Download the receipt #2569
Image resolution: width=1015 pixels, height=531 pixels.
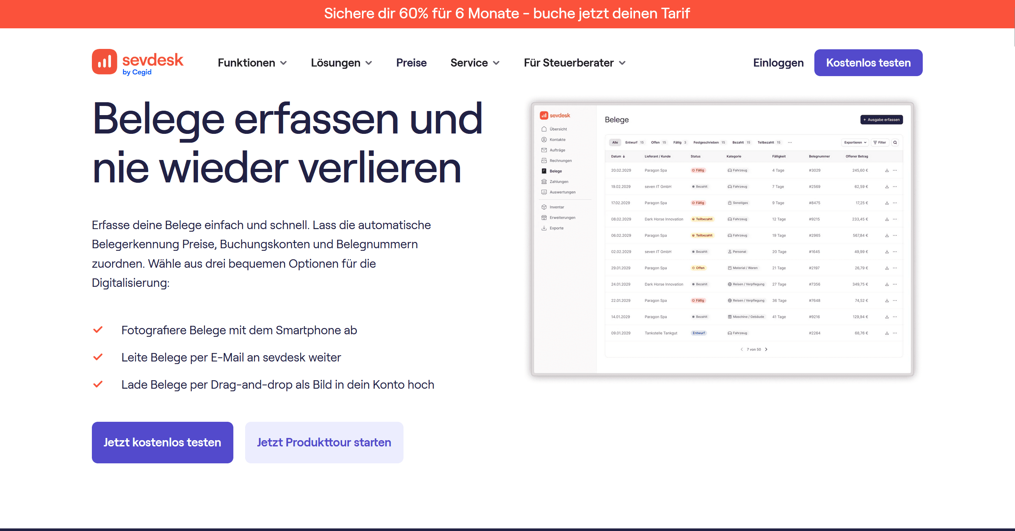pyautogui.click(x=886, y=186)
